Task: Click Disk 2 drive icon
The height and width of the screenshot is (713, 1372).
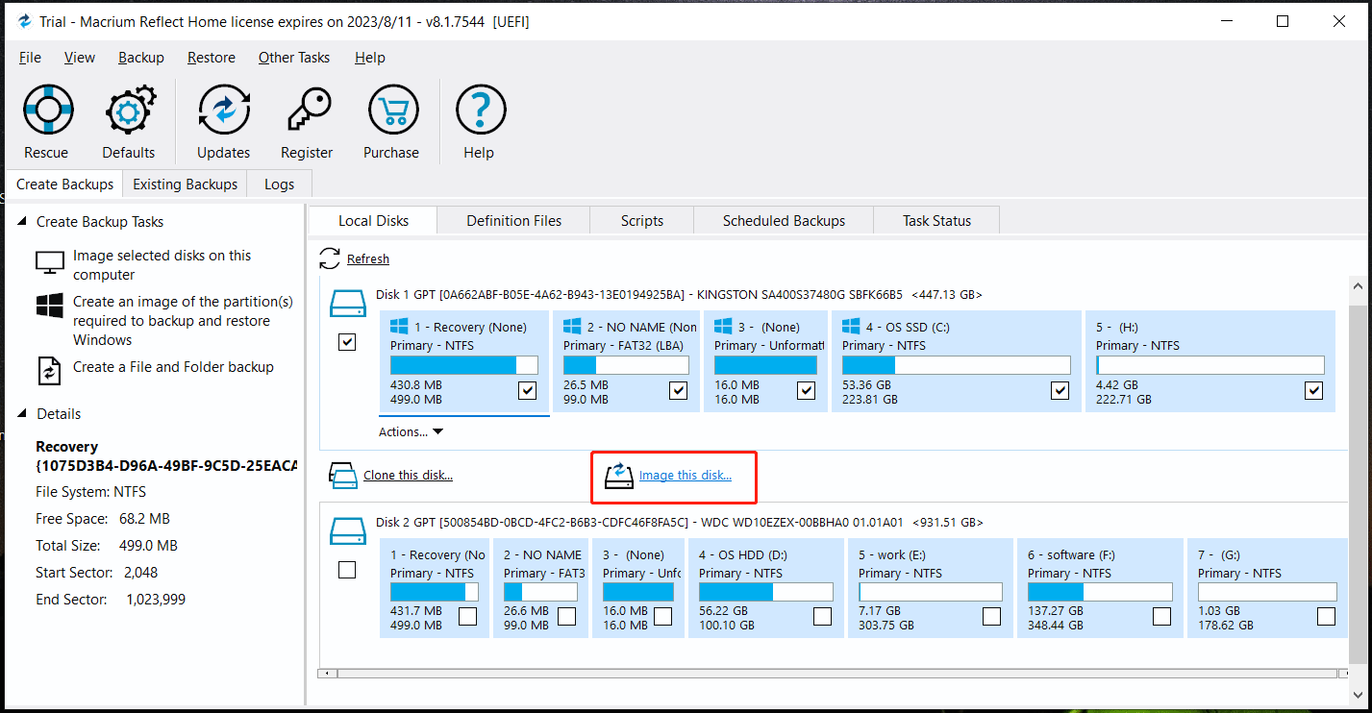Action: tap(348, 531)
